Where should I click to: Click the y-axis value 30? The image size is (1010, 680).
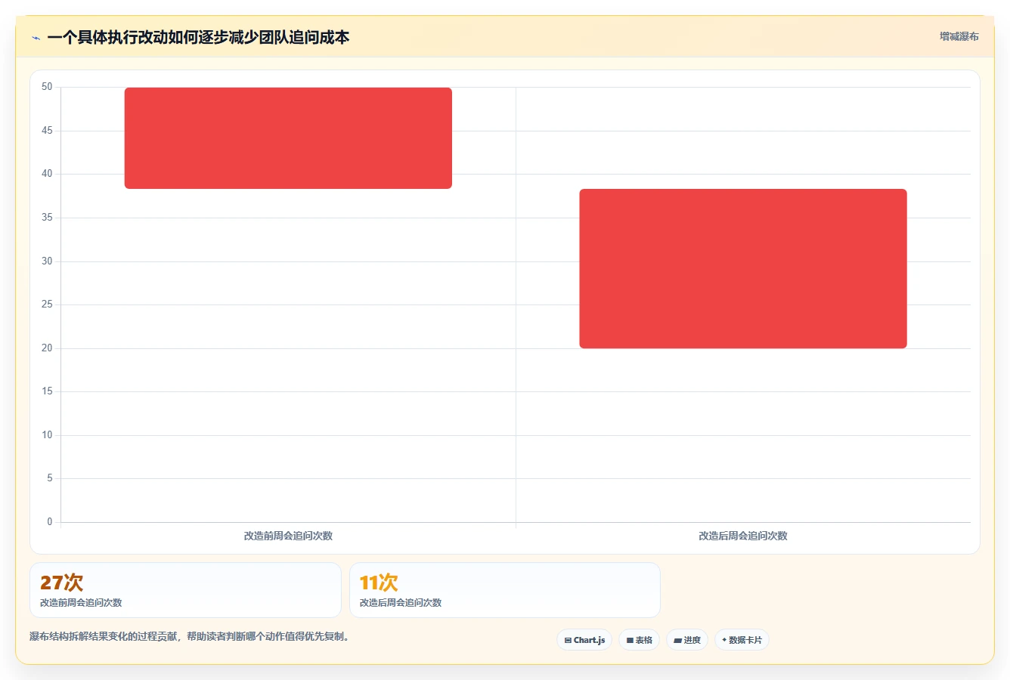point(47,261)
